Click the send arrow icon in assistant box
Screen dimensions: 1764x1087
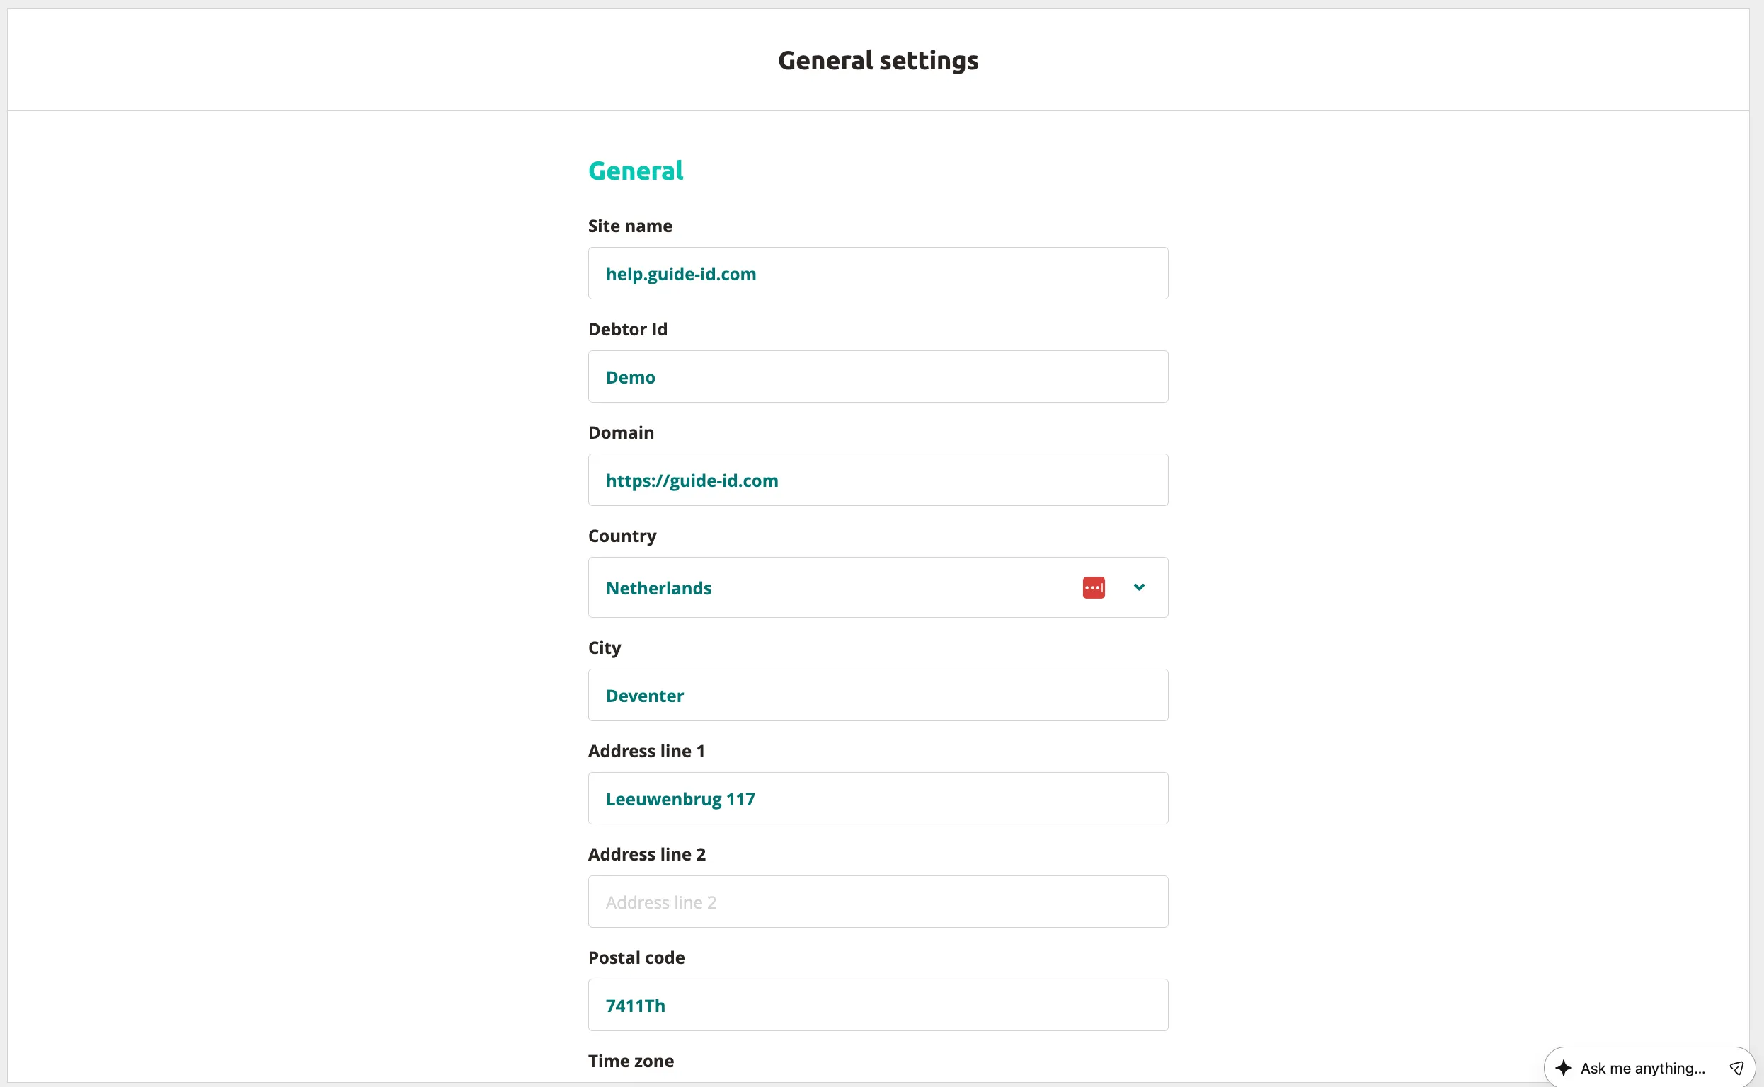[1736, 1068]
